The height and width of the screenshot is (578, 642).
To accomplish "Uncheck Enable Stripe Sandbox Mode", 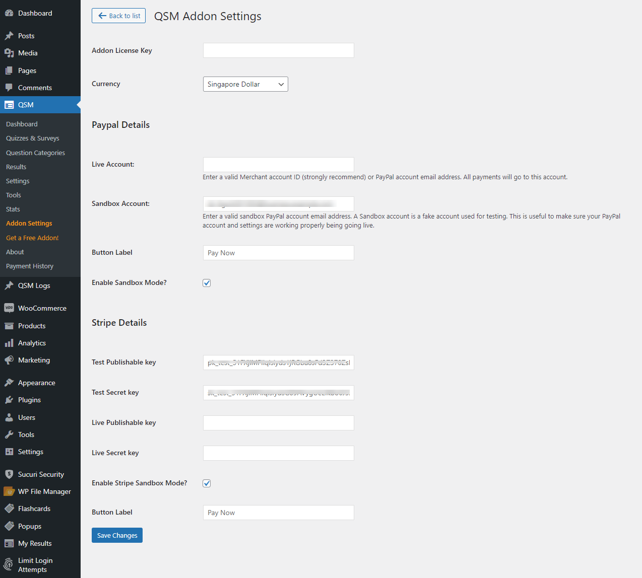I will coord(207,483).
